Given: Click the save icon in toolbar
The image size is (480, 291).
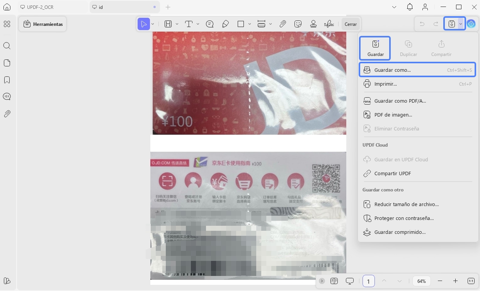Looking at the screenshot, I should 451,24.
